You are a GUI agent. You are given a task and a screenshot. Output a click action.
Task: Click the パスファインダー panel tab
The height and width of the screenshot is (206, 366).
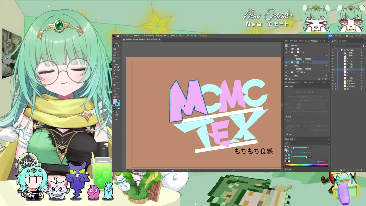(x=290, y=139)
